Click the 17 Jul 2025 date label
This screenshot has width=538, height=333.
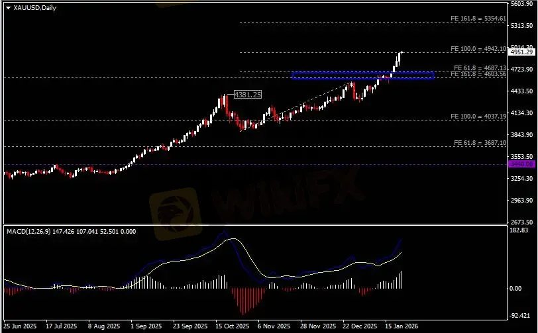[62, 326]
